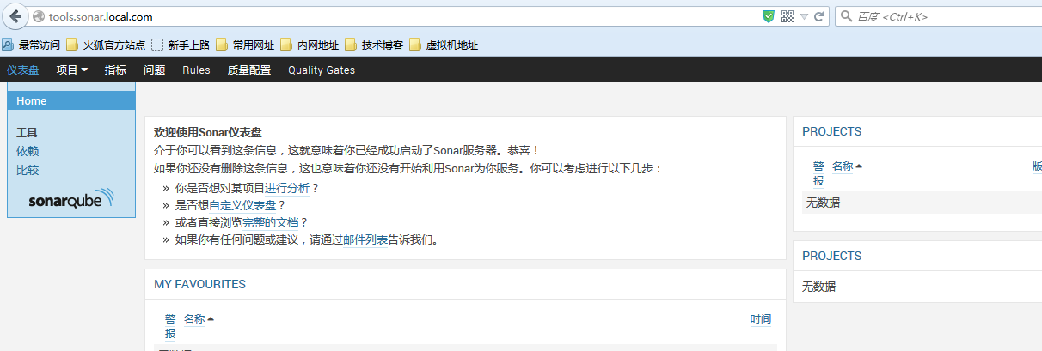The height and width of the screenshot is (351, 1042).
Task: Open the Quality Gates menu item
Action: 322,70
